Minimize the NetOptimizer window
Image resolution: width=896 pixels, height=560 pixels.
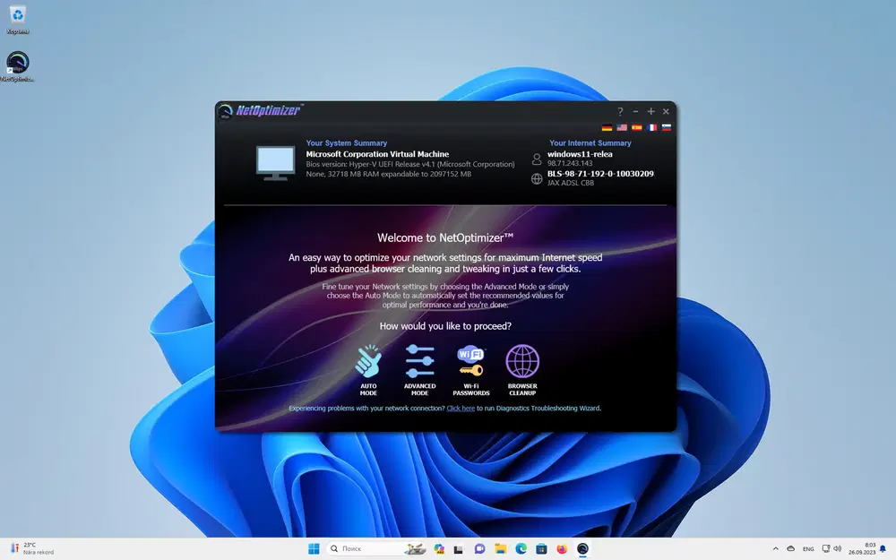click(x=635, y=111)
